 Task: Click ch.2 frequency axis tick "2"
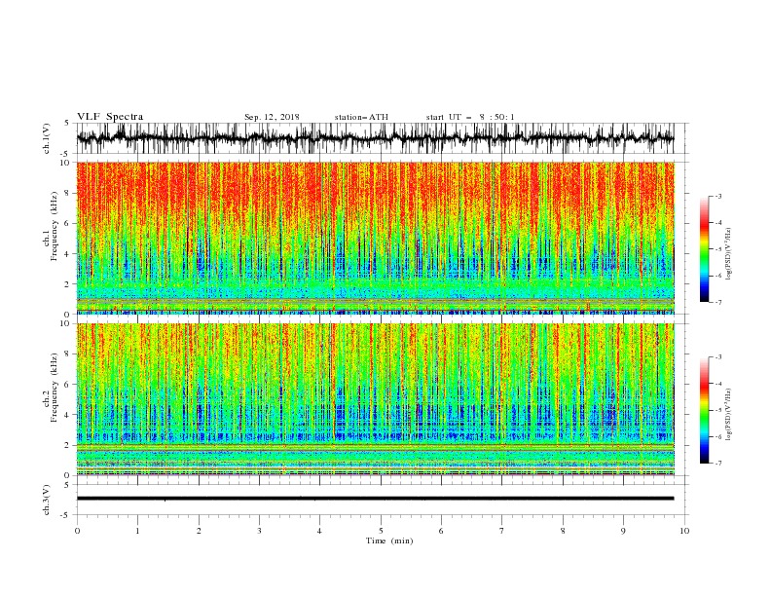tap(69, 445)
